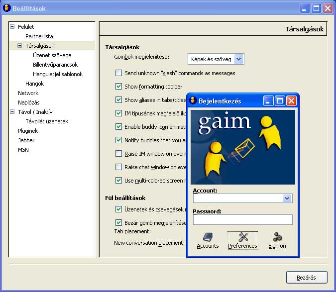Click the Sign on button

click(277, 241)
